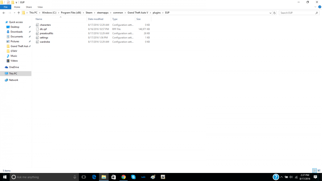Navigate to Grand Theft Auto V breadcrumb
This screenshot has width=322, height=181.
(138, 13)
